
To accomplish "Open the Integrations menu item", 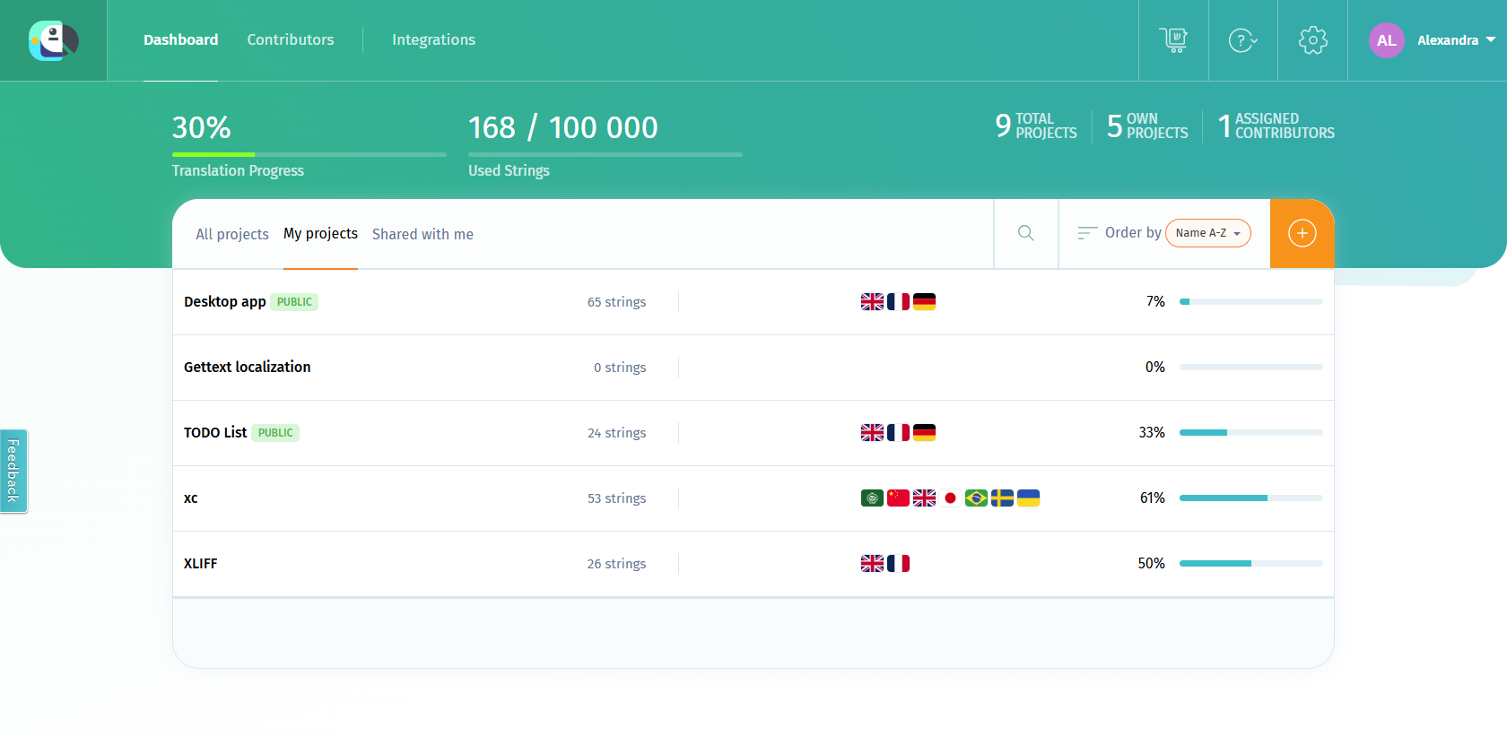I will point(433,39).
